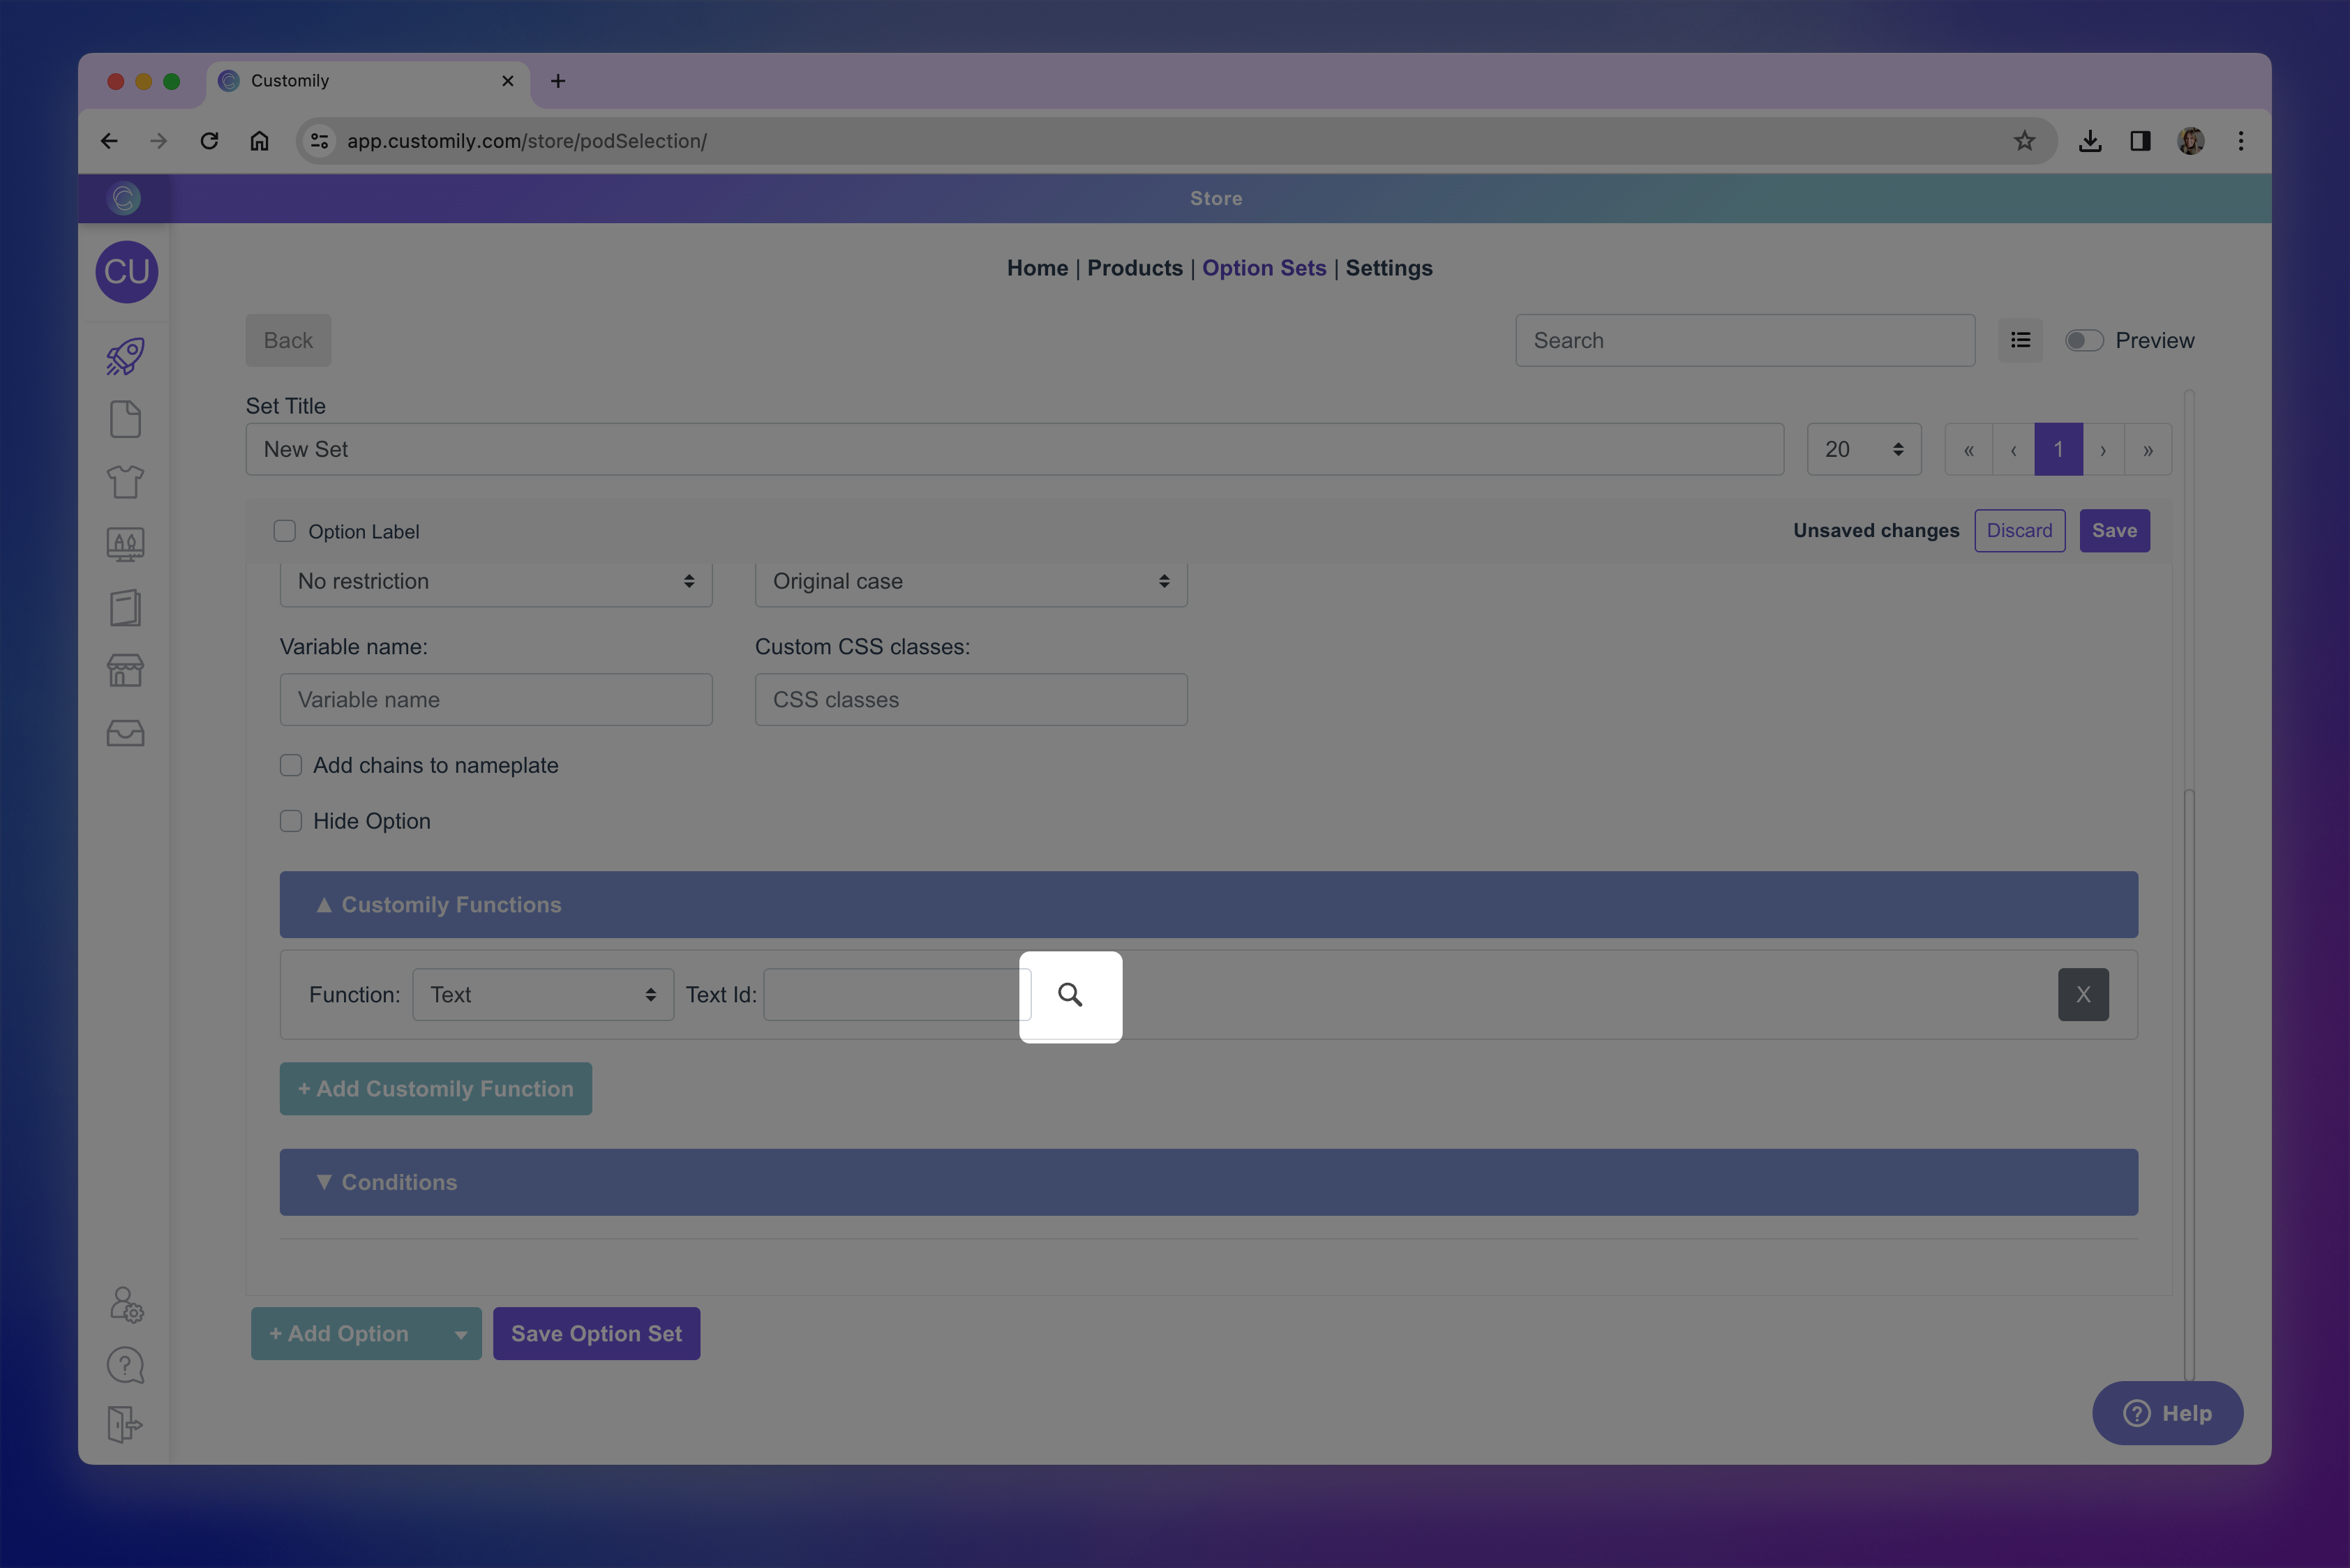Open the rocket icon in sidebar
The width and height of the screenshot is (2350, 1568).
point(126,357)
